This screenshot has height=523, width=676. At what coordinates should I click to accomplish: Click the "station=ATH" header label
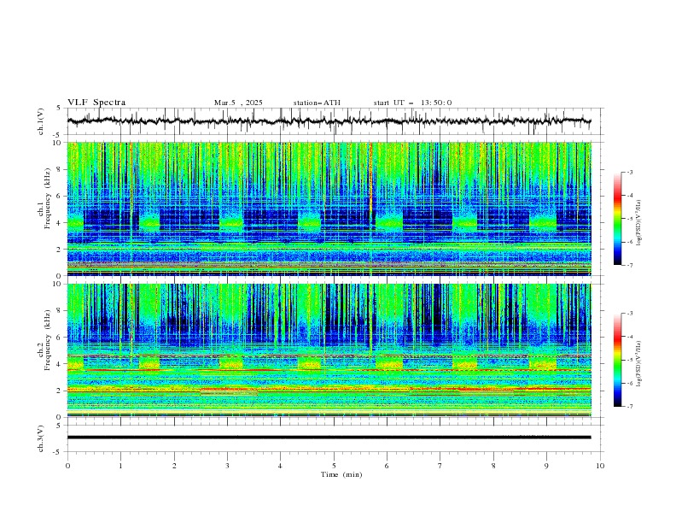point(317,103)
